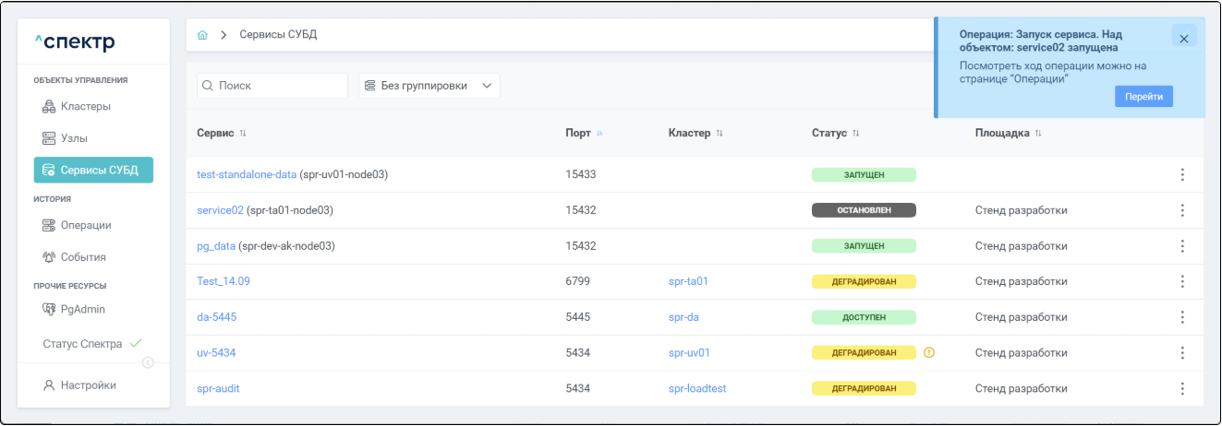Viewport: 1222px width, 426px height.
Task: Go to Операции in the sidebar
Action: click(85, 225)
